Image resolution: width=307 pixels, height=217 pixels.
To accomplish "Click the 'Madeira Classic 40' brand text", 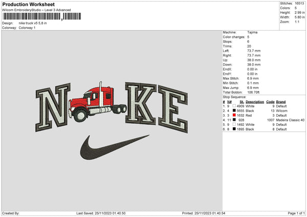I will pos(290,120).
